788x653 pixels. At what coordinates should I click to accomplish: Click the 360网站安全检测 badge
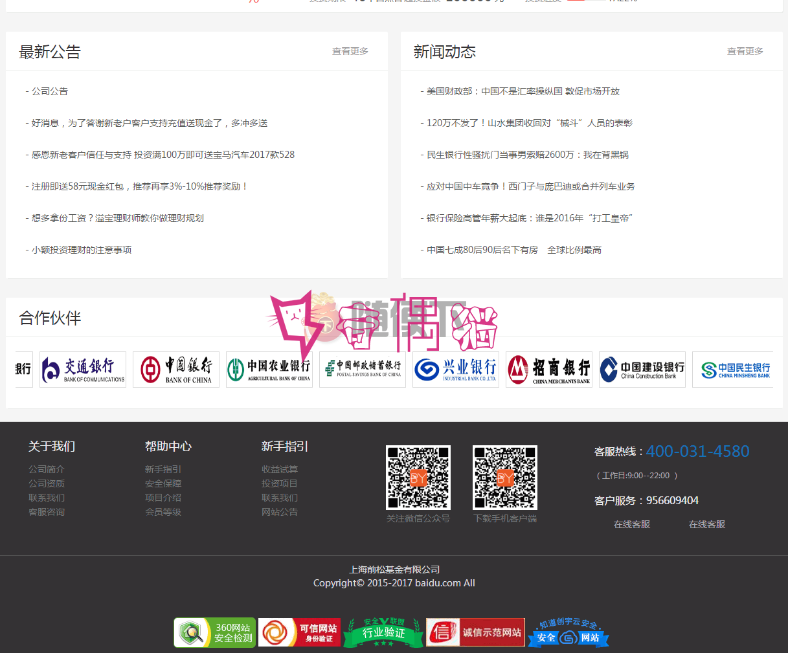pyautogui.click(x=215, y=632)
